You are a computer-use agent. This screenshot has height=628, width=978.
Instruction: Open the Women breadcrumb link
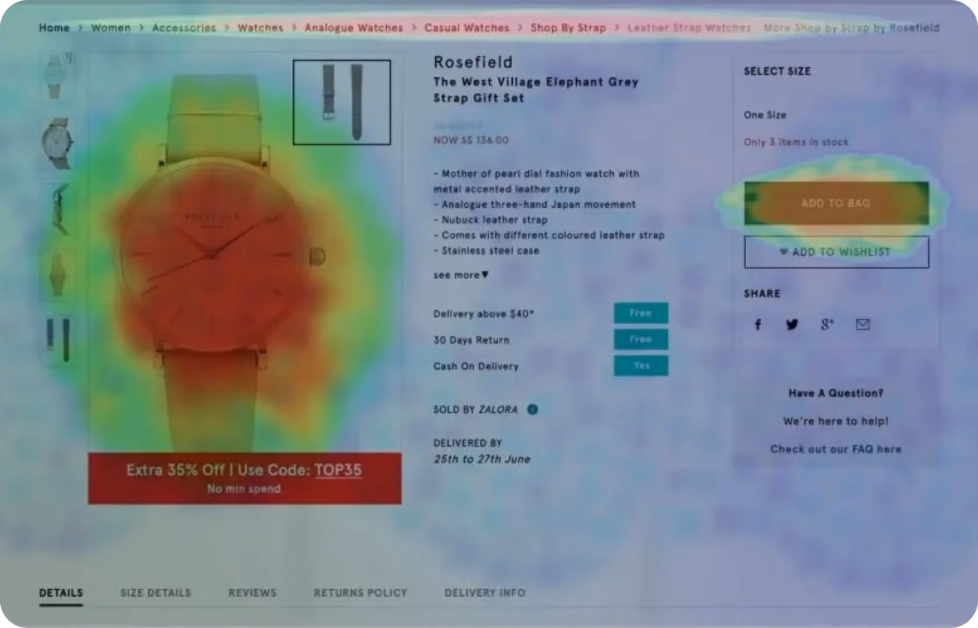[x=111, y=28]
